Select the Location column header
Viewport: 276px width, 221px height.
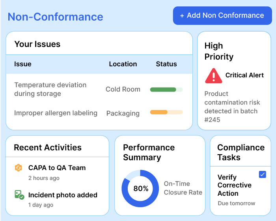tap(123, 64)
